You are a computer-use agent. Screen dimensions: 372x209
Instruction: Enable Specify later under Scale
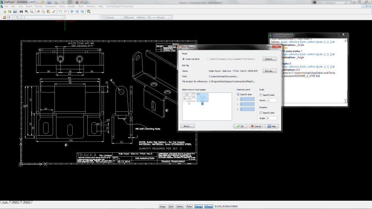pos(261,95)
